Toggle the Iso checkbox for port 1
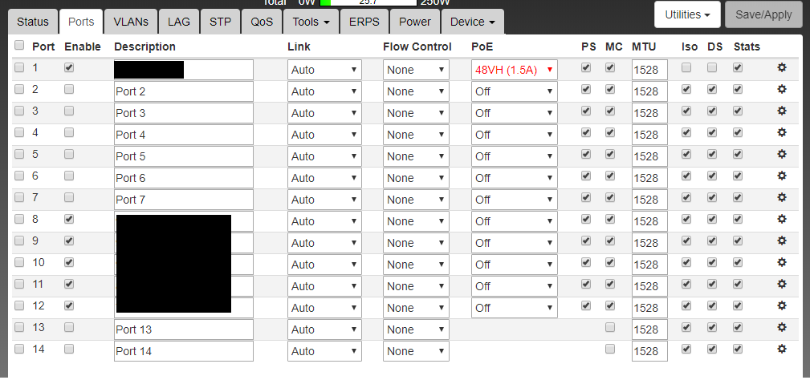Viewport: 810px width, 380px height. coord(686,68)
